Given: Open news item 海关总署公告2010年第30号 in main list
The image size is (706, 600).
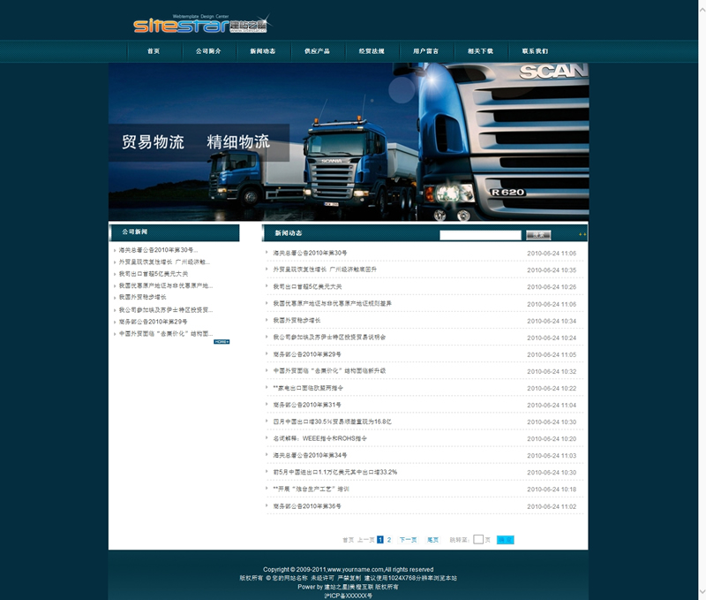Looking at the screenshot, I should coord(310,253).
